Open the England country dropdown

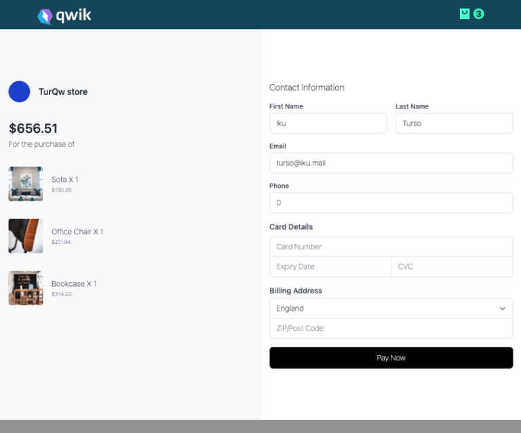[x=391, y=308]
